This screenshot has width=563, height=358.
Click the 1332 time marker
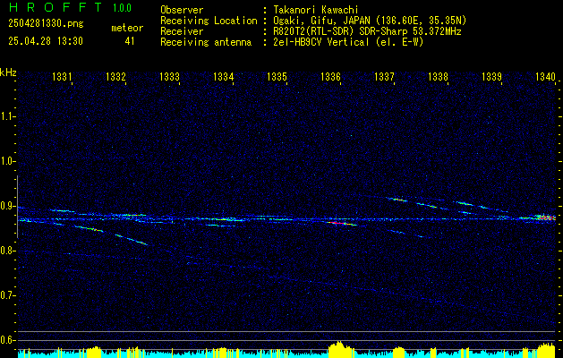tap(116, 76)
